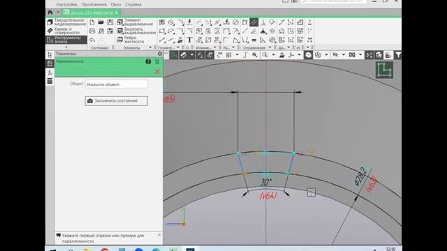Toggle shaded display cube icon
This screenshot has height=251, width=447.
(x=308, y=55)
